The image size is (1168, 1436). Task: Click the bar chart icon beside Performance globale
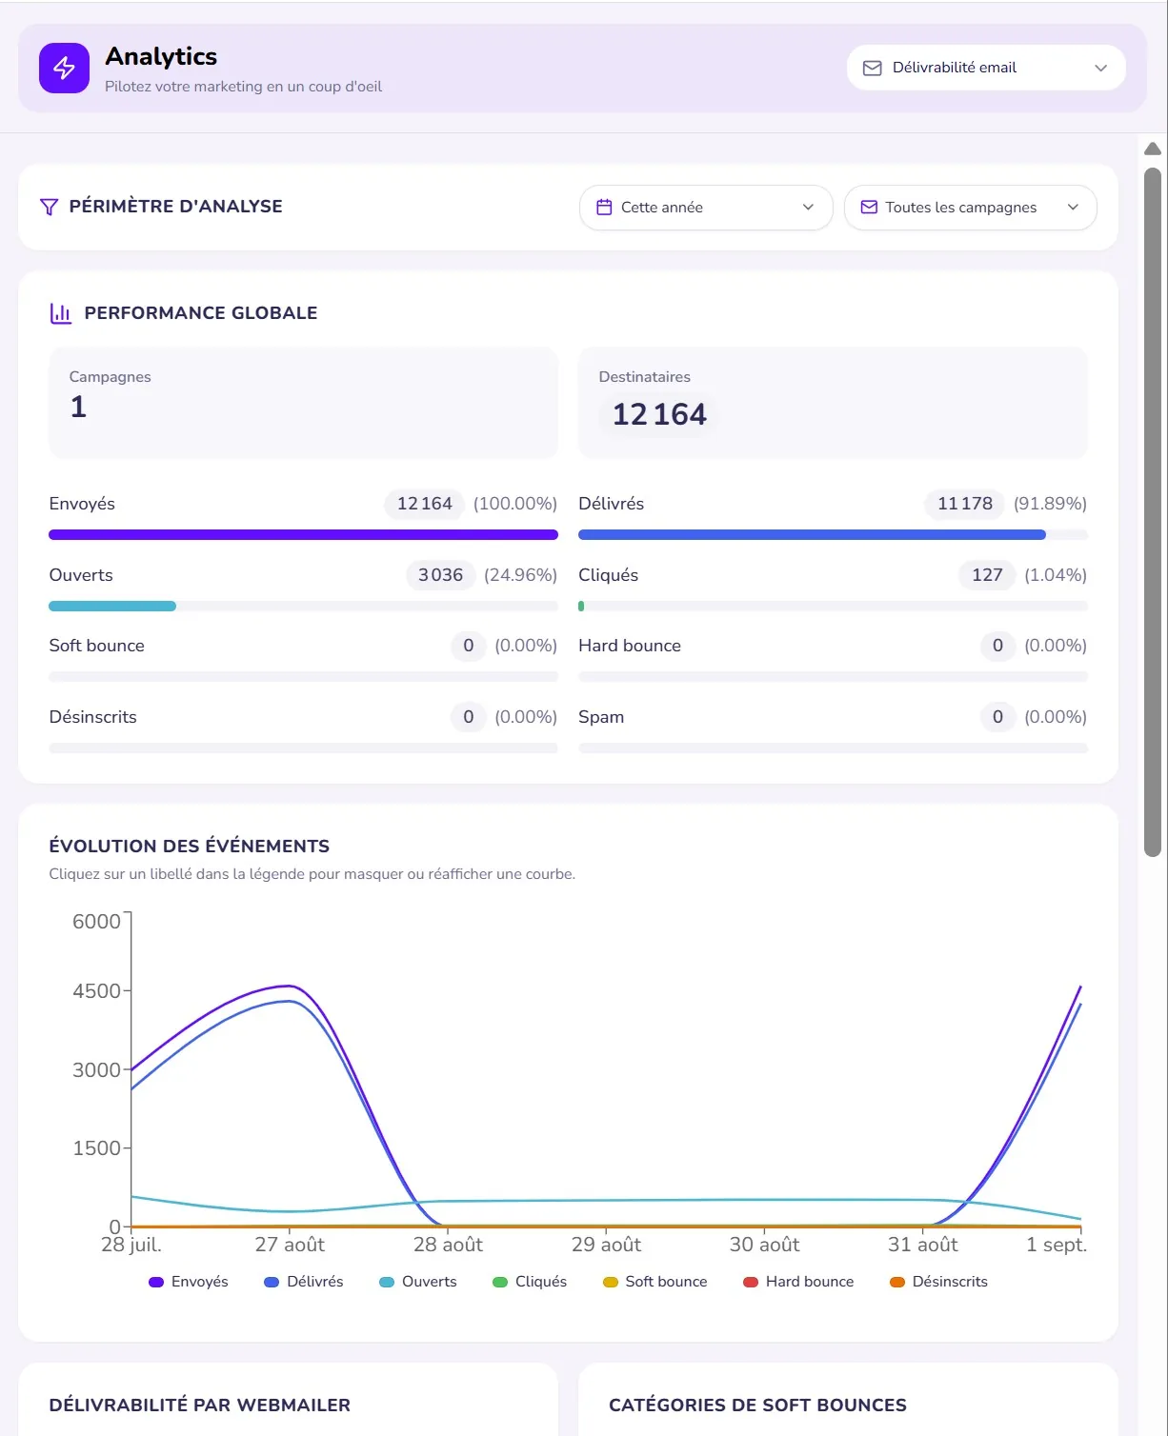coord(61,313)
